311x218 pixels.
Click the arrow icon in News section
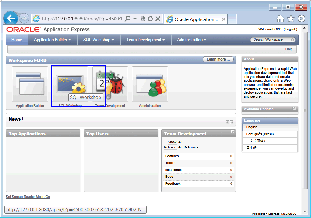pos(232,122)
